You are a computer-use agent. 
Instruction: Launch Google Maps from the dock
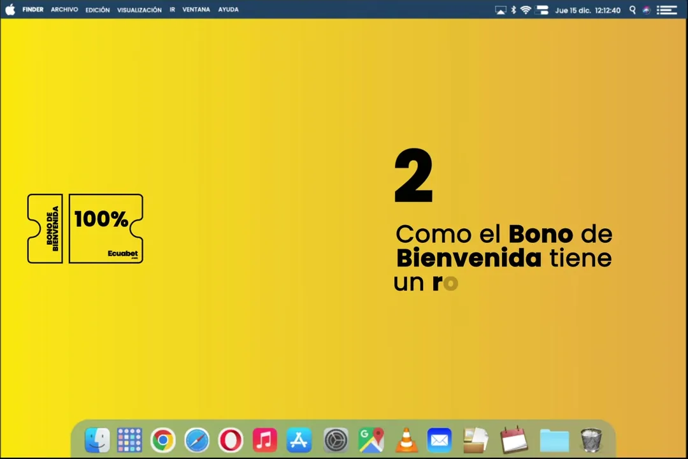click(371, 440)
